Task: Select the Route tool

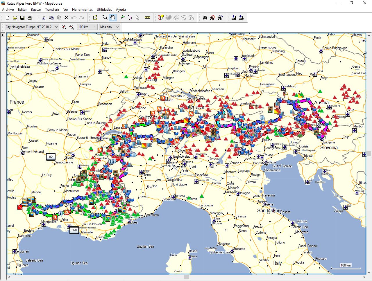Action: pyautogui.click(x=130, y=18)
